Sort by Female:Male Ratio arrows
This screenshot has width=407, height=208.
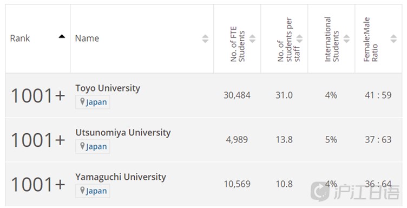coord(393,38)
